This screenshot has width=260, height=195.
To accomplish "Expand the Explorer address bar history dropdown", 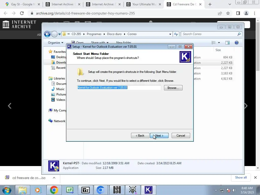I will point(170,34).
